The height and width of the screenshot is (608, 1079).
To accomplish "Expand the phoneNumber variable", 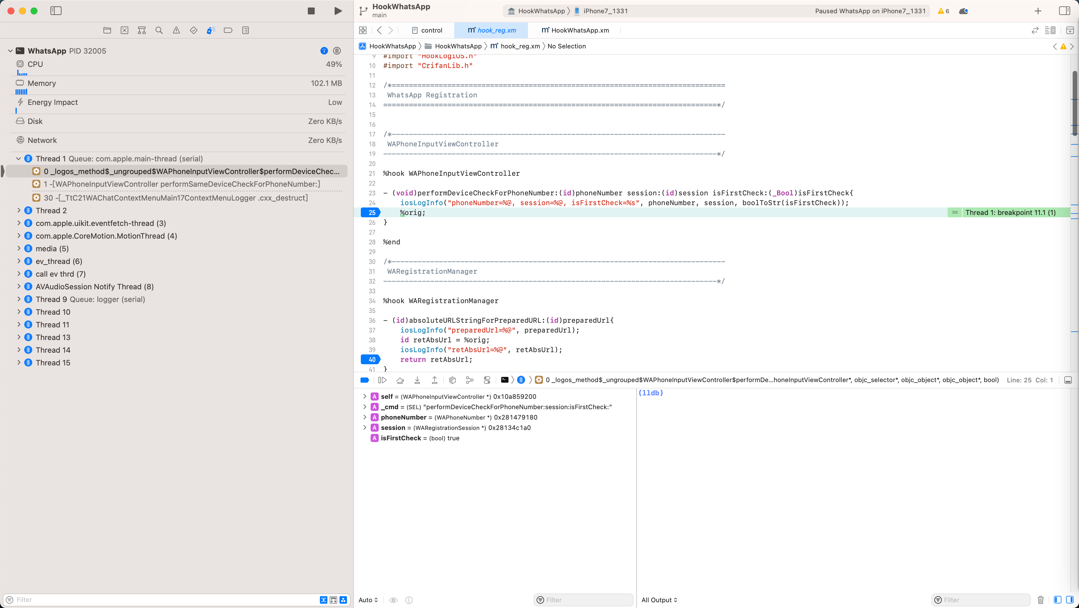I will 364,417.
